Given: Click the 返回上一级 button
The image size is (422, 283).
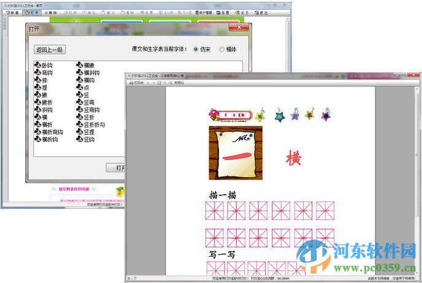Looking at the screenshot, I should [50, 50].
